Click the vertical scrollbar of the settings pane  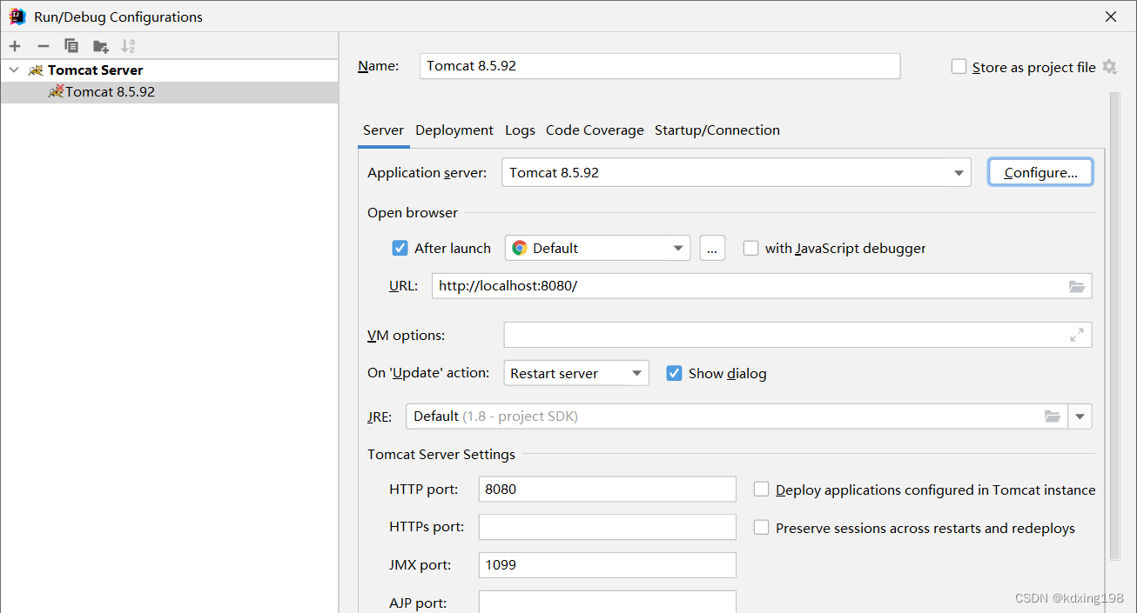pyautogui.click(x=1115, y=326)
